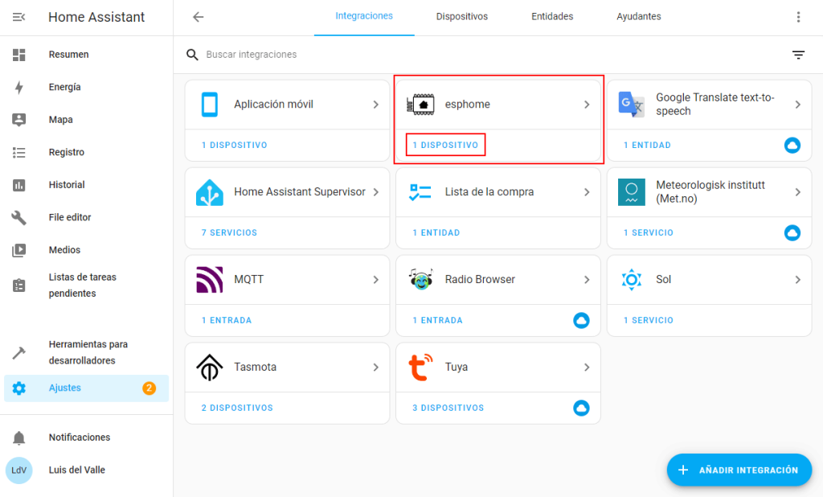Click the Aplicación móvil phone icon

coord(210,105)
